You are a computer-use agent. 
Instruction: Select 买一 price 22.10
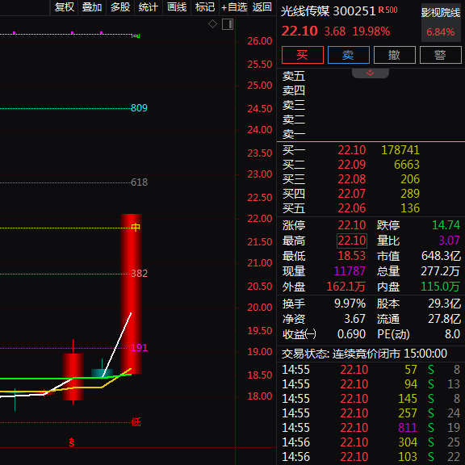coord(352,150)
